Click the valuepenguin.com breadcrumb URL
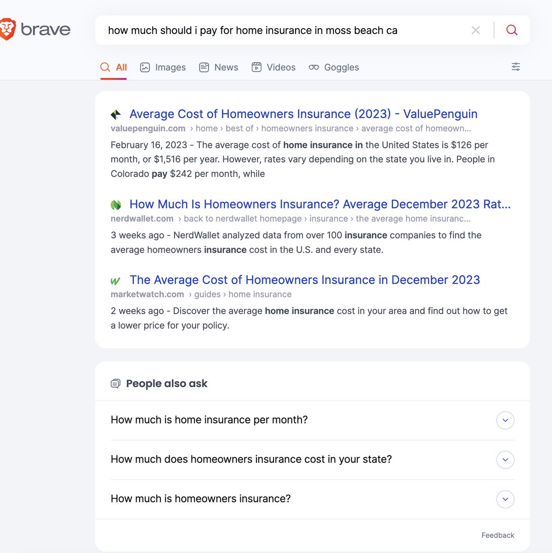The width and height of the screenshot is (552, 553). click(x=291, y=129)
